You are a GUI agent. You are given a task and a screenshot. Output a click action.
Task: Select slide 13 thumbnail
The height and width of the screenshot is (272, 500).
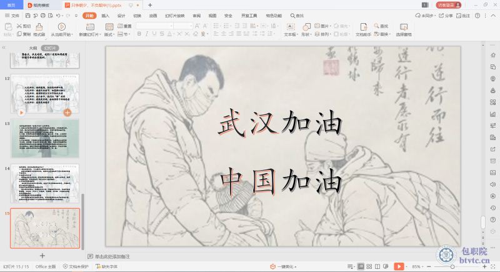tap(45, 139)
